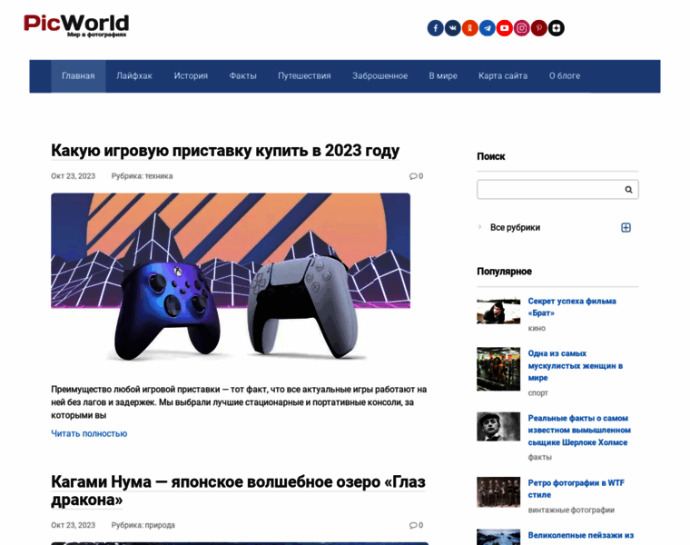Open the YouTube social icon
Image resolution: width=690 pixels, height=545 pixels.
504,28
